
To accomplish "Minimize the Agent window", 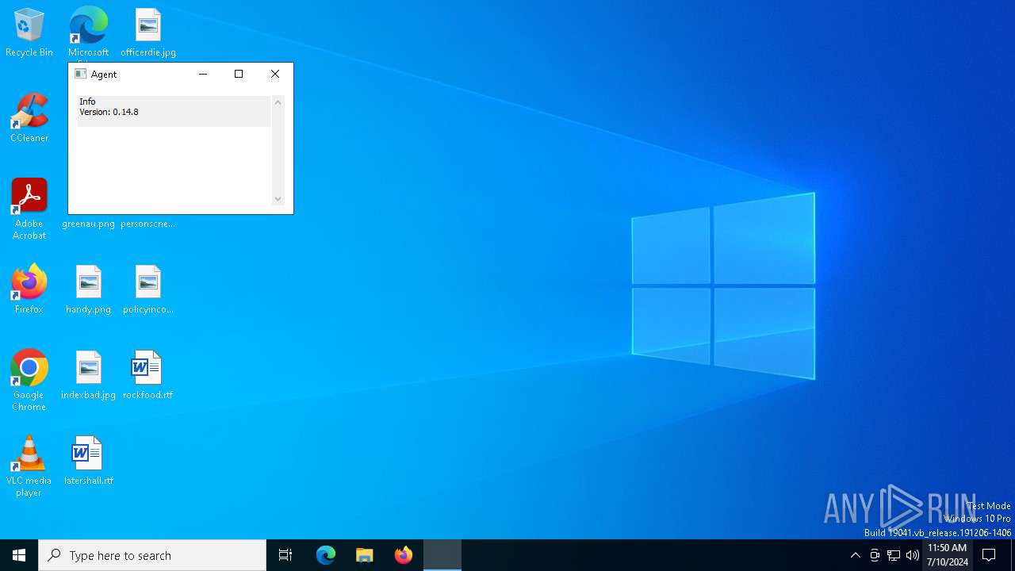I will tap(203, 74).
